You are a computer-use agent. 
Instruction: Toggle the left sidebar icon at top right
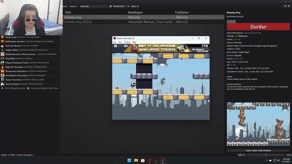(x=285, y=6)
